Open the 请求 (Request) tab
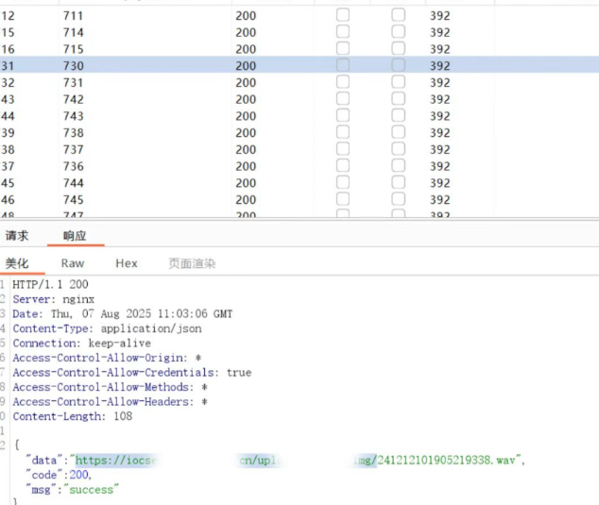 [17, 236]
